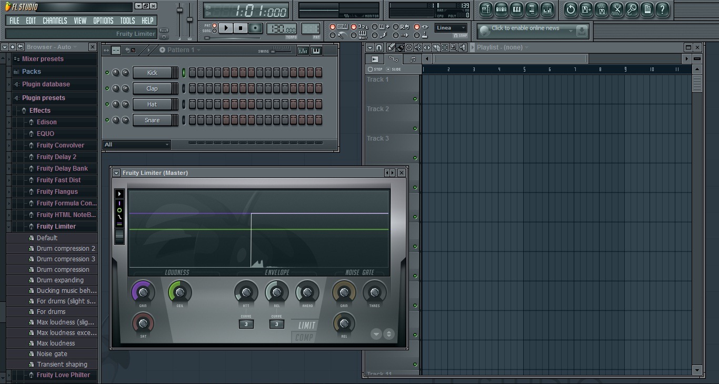Click the save new version icon
This screenshot has height=384, width=719.
(x=586, y=9)
